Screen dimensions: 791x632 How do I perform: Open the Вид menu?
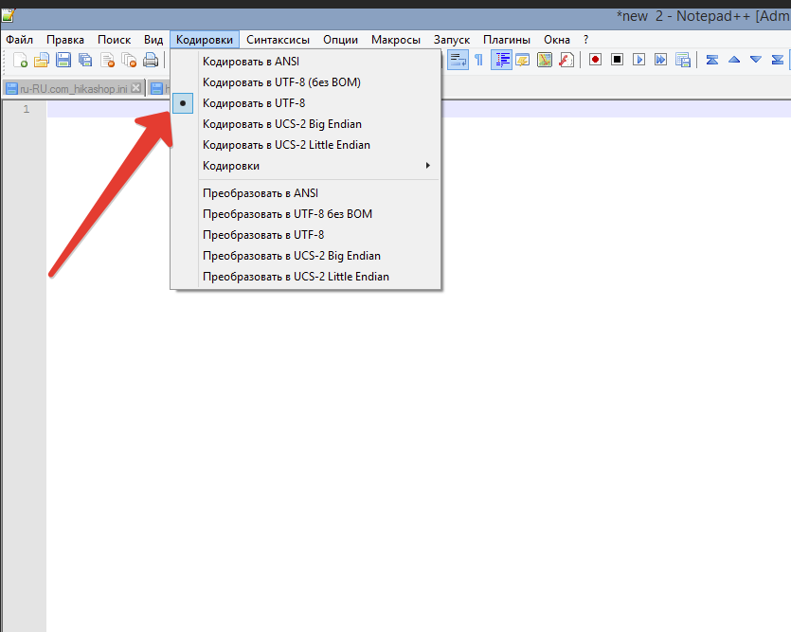[153, 40]
